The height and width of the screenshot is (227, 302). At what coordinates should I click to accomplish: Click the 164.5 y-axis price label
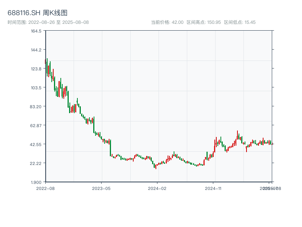[36, 31]
